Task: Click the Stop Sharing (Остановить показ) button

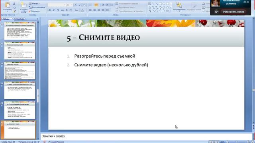Action: (233, 12)
